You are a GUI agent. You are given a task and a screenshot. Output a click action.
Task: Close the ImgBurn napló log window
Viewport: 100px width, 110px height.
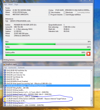[x=90, y=64]
